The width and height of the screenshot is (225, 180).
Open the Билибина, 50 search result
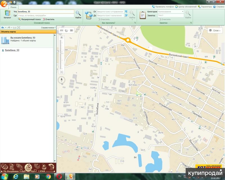click(12, 50)
